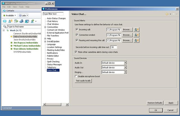The image size is (180, 116).
Task: Click the Restore Defaults button
Action: click(x=155, y=103)
